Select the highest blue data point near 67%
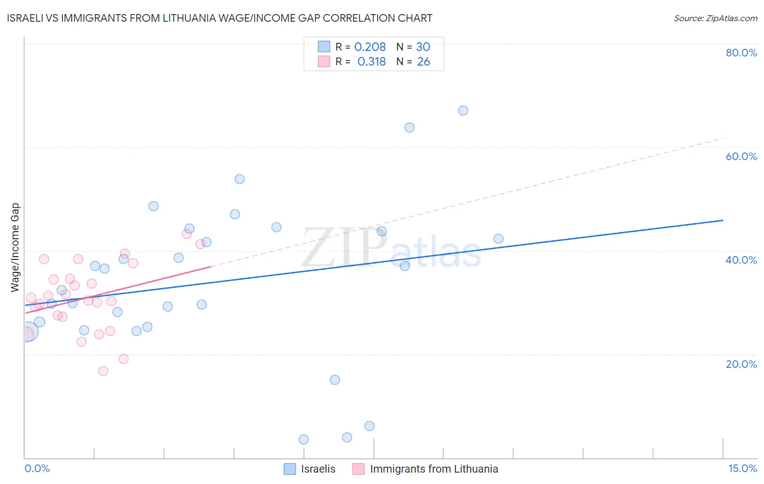Viewport: 764px width, 484px height. [x=463, y=111]
